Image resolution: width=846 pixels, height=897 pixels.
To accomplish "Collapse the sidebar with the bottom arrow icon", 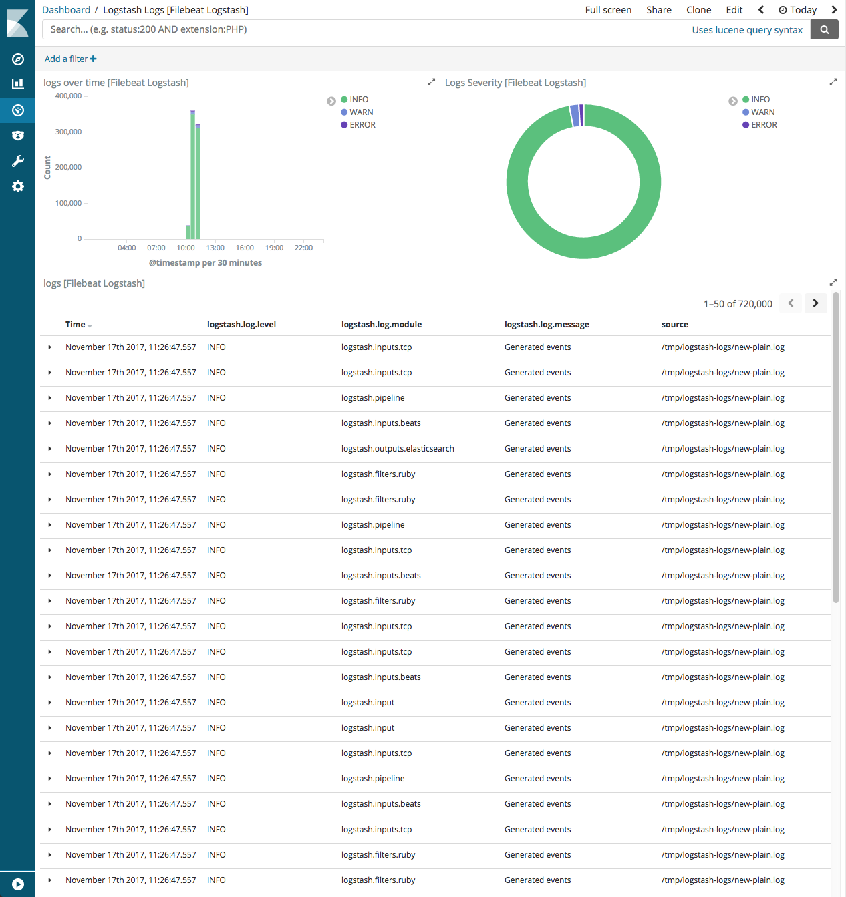I will click(x=17, y=883).
